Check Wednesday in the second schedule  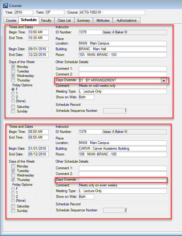point(13,175)
